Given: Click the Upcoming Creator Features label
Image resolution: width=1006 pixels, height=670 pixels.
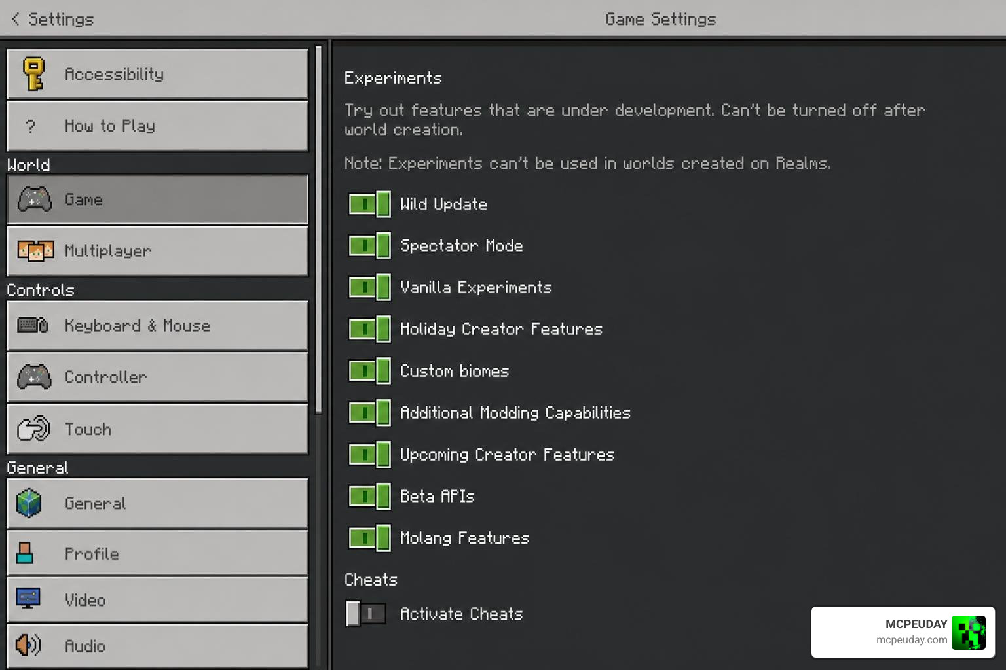Looking at the screenshot, I should (508, 455).
